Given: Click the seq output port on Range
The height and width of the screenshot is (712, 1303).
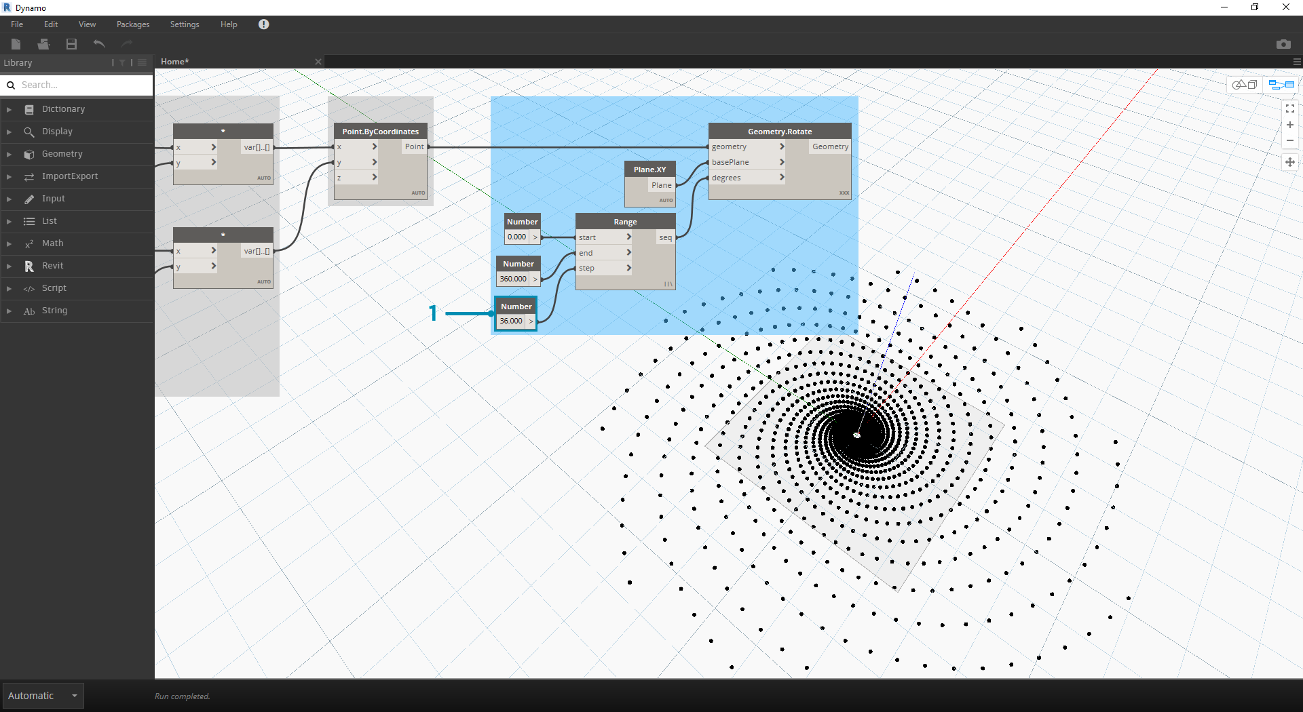Looking at the screenshot, I should [x=665, y=237].
